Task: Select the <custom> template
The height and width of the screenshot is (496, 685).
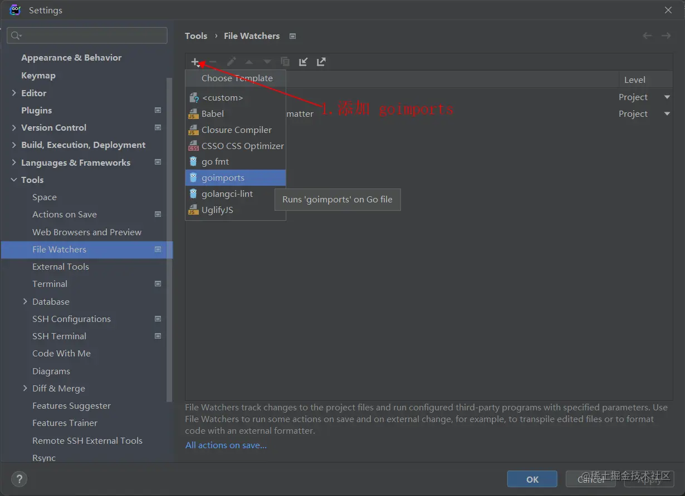Action: [236, 97]
